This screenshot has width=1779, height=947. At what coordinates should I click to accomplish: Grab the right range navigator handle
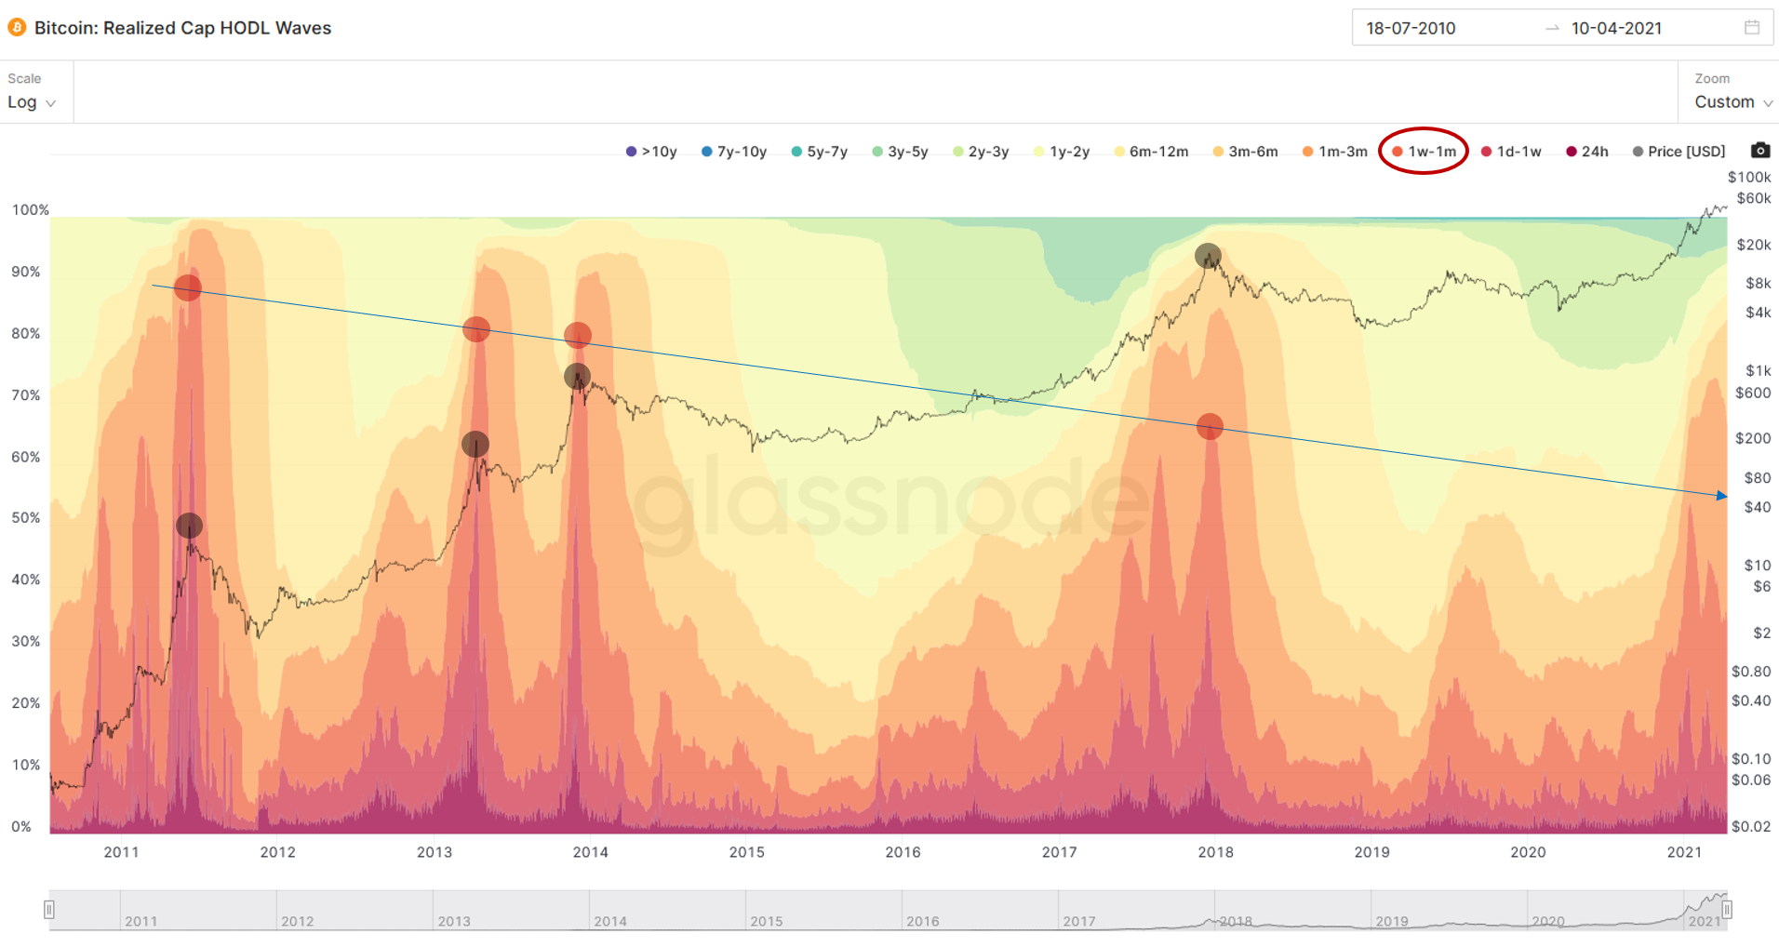point(1726,909)
